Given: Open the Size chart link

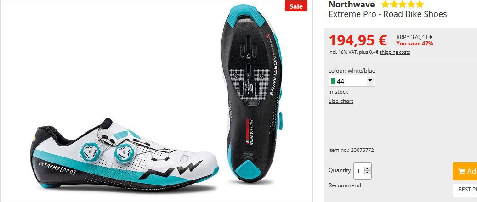Looking at the screenshot, I should tap(341, 101).
